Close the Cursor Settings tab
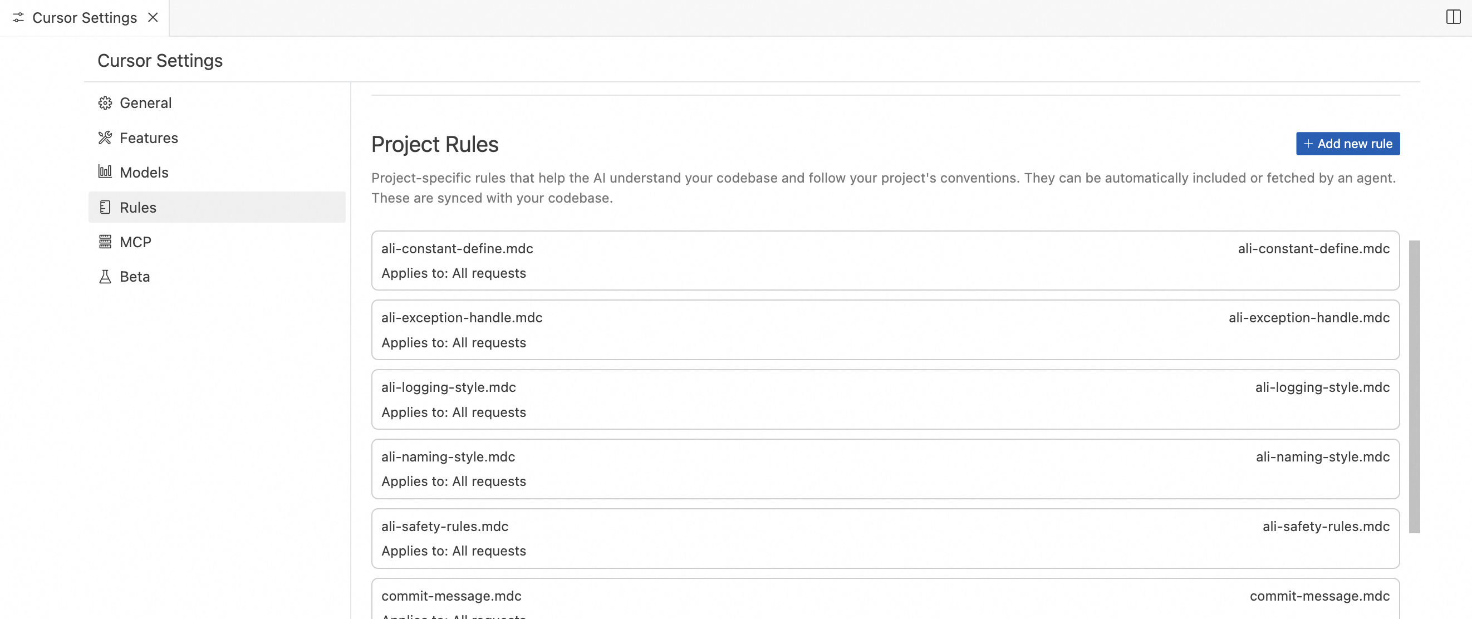1472x619 pixels. [x=153, y=18]
